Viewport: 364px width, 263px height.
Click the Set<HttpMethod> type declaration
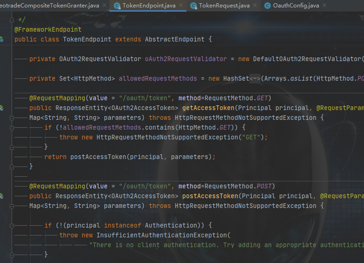click(x=87, y=78)
